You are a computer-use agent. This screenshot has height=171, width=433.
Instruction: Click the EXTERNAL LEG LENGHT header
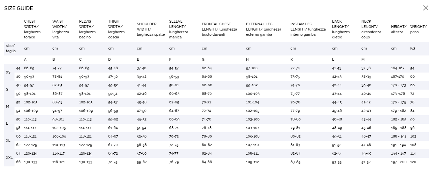[263, 29]
